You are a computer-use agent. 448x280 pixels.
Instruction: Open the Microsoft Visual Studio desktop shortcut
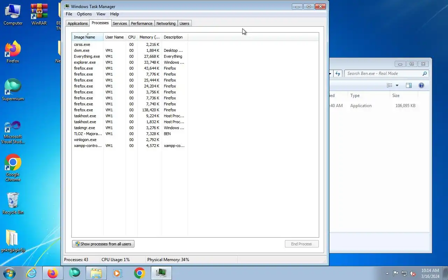13,132
